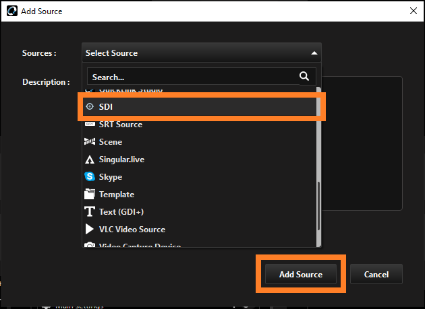The image size is (425, 309).
Task: Focus the source Search field
Action: tap(189, 77)
